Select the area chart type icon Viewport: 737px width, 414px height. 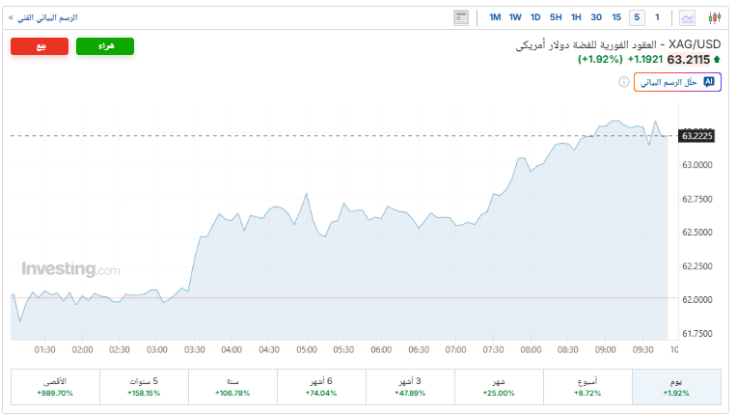[688, 17]
